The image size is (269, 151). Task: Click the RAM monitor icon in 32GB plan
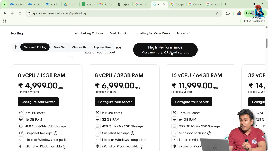click(98, 119)
